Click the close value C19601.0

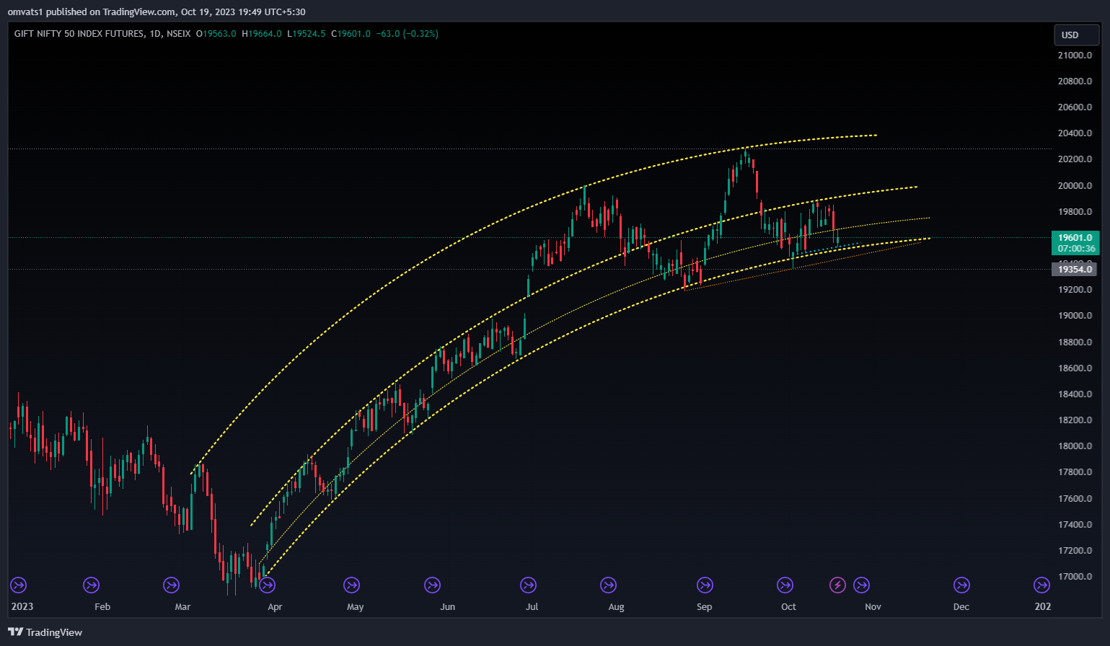(351, 34)
